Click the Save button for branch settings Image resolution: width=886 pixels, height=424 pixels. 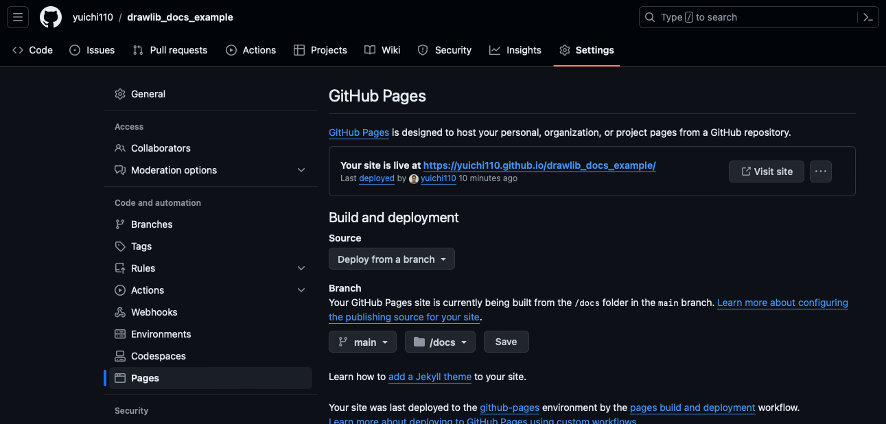point(506,342)
